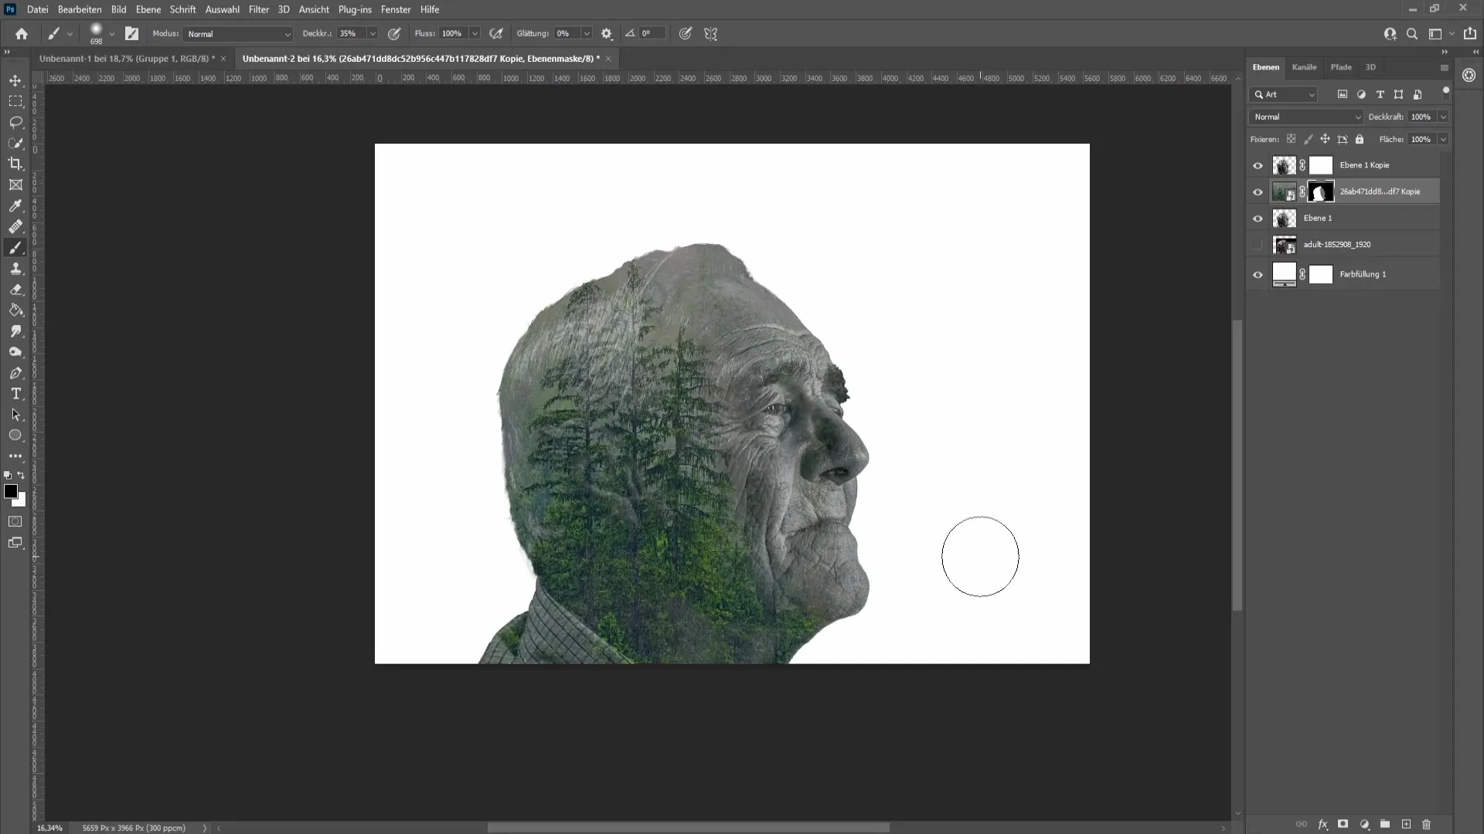The image size is (1484, 834).
Task: Select the Smudge tool
Action: [16, 332]
